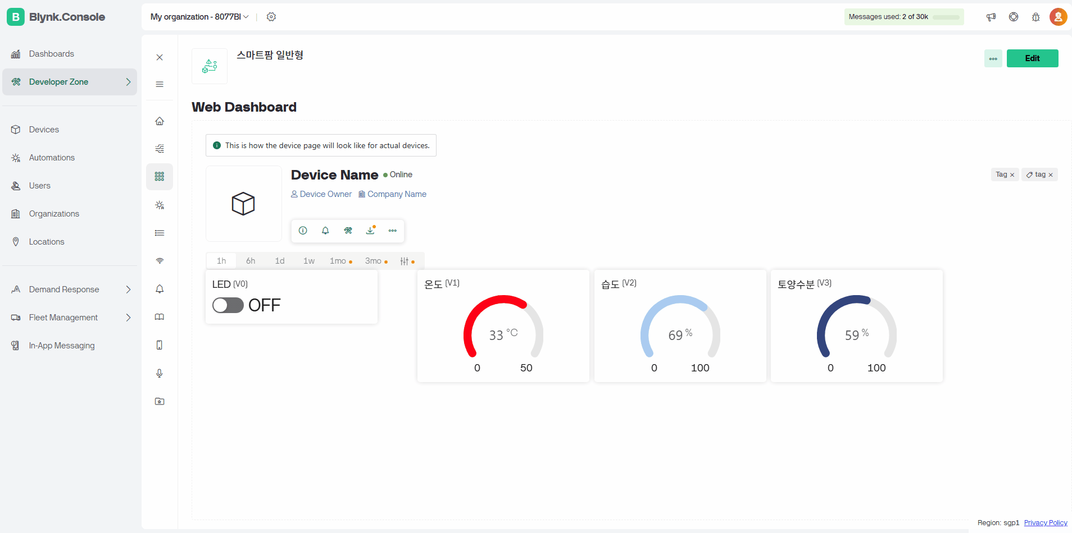Open the bug report icon
This screenshot has height=533, width=1072.
1036,17
